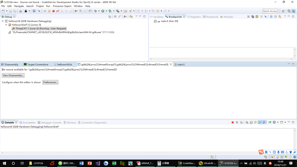Open the Project menu
The height and width of the screenshot is (167, 297).
click(x=40, y=6)
